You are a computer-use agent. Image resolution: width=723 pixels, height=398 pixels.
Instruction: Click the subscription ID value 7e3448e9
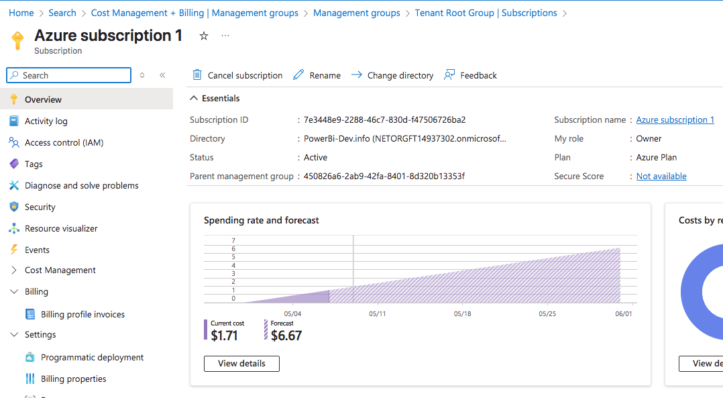(x=384, y=120)
